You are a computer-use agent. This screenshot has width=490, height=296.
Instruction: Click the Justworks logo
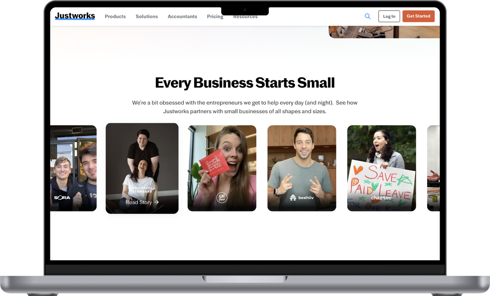pos(75,16)
